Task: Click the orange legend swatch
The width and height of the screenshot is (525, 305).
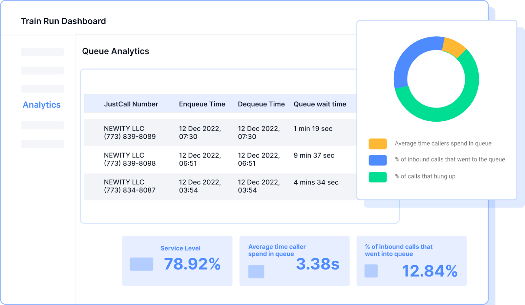Action: [x=377, y=144]
